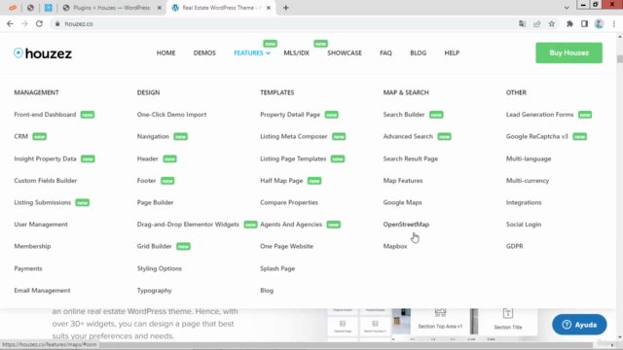Open User Management link
This screenshot has width=623, height=350.
pos(41,225)
